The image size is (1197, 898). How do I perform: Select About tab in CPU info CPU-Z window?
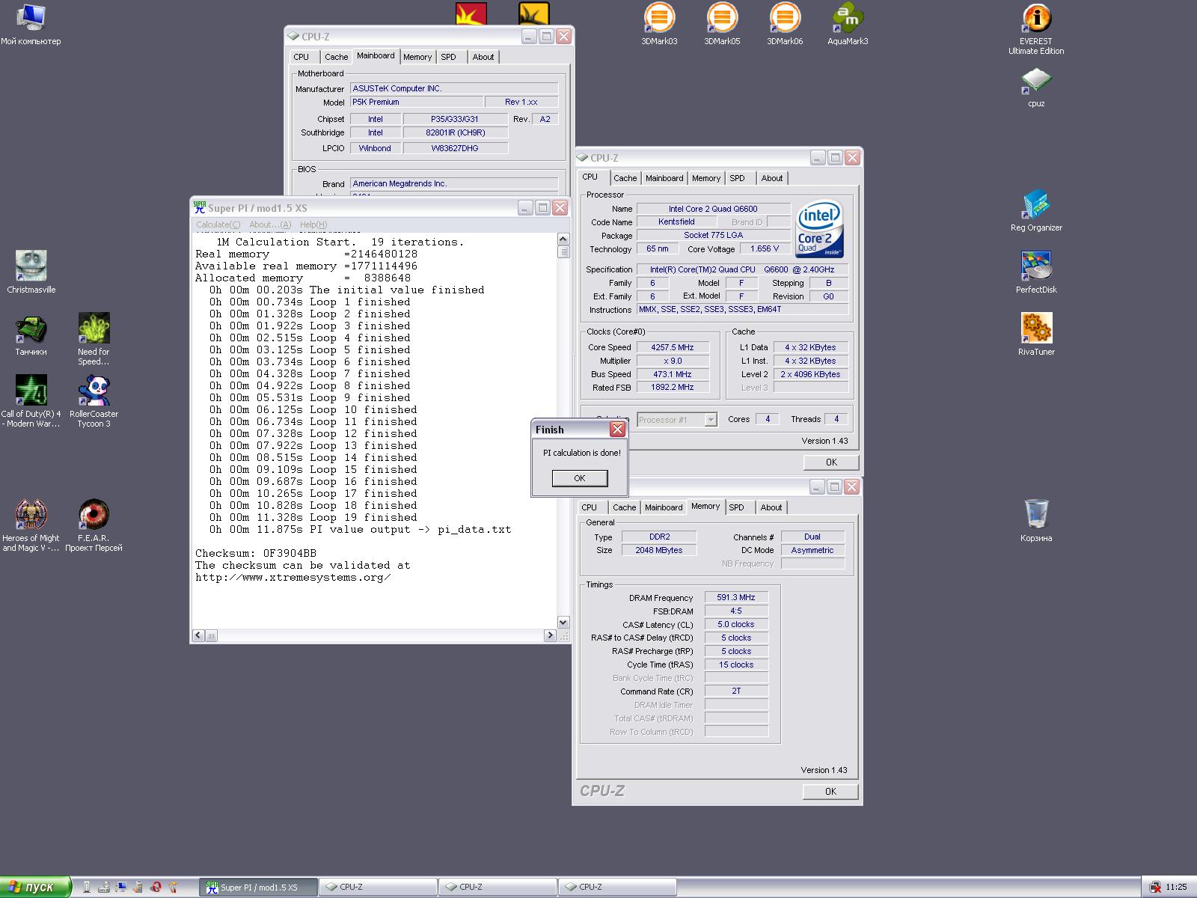pos(771,178)
